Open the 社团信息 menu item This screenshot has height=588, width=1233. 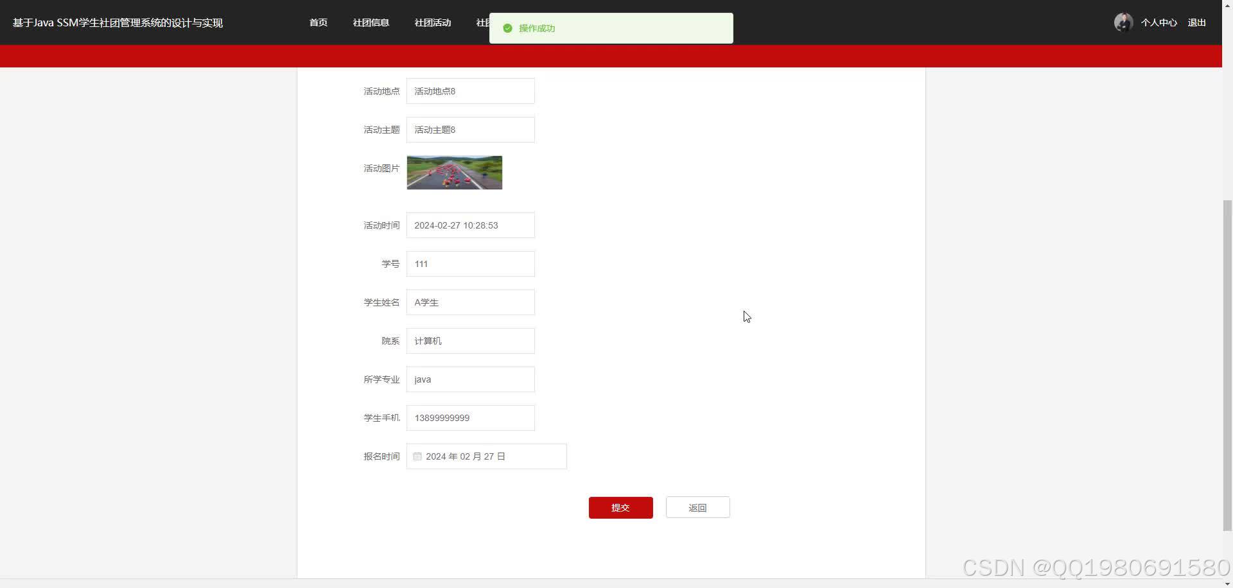(371, 22)
